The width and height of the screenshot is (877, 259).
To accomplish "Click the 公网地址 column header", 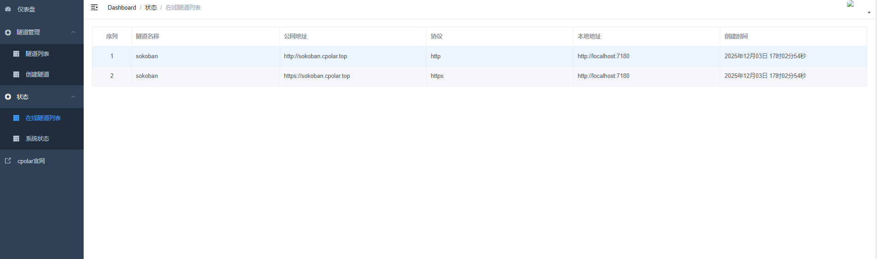I will [x=296, y=37].
